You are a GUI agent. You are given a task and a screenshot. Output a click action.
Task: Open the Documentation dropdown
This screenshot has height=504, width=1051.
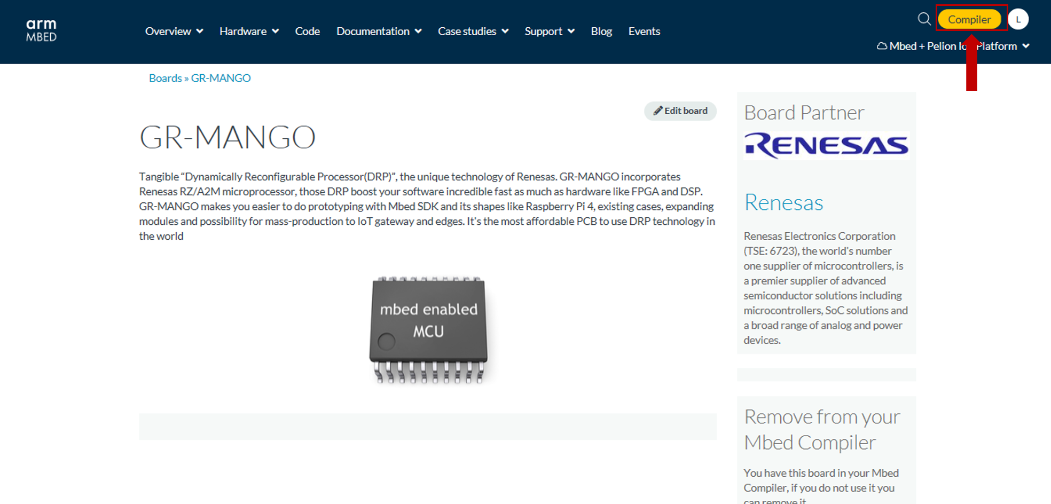(379, 31)
